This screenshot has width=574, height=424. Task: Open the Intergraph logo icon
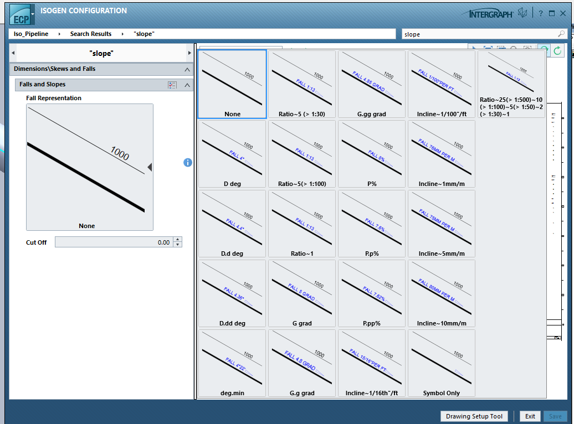(522, 13)
